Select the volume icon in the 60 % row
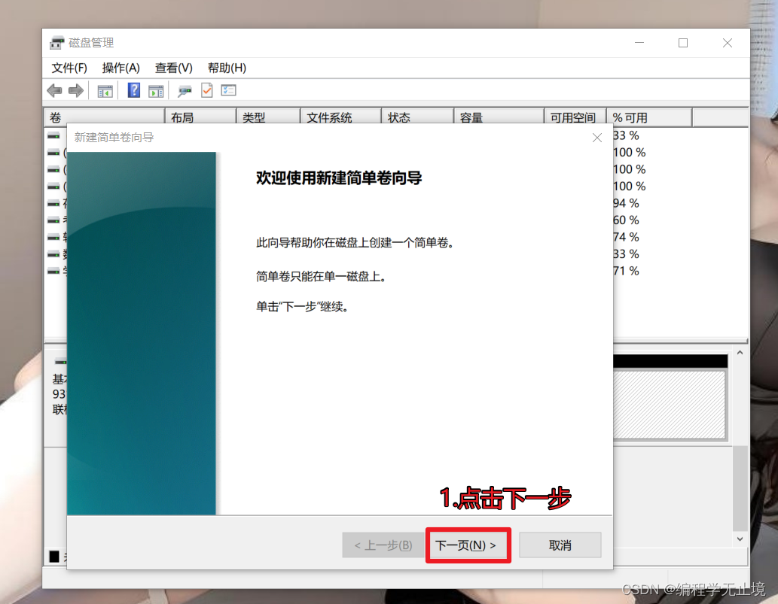Screen dimensions: 778x604 [x=53, y=220]
